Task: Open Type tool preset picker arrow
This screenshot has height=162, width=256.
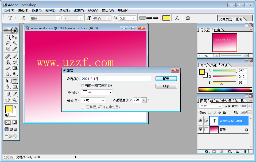Action: (15, 18)
